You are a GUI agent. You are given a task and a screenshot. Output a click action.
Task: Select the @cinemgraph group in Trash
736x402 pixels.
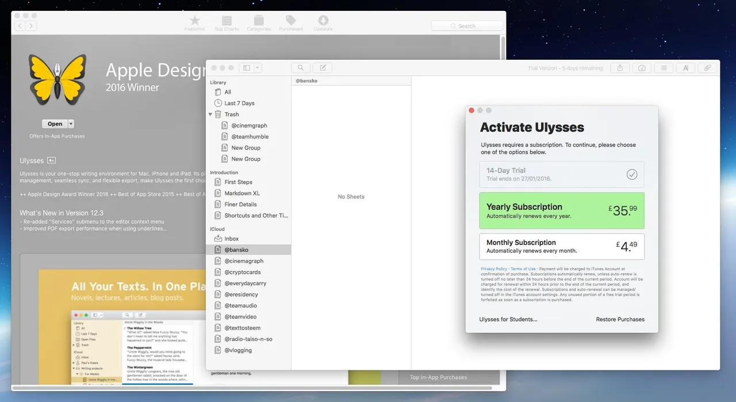click(x=248, y=125)
